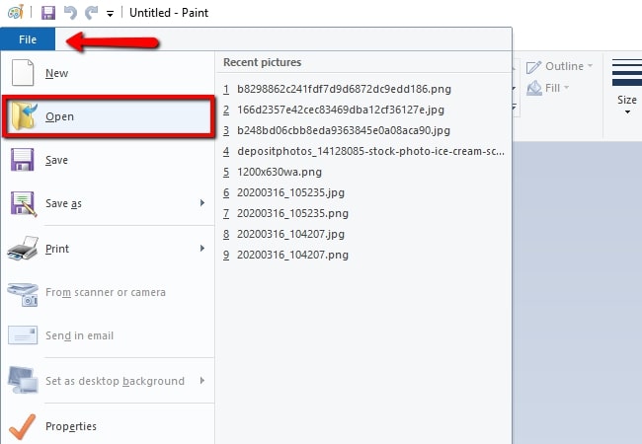Screen dimensions: 642x444
Task: Click the File tab
Action: tap(28, 39)
